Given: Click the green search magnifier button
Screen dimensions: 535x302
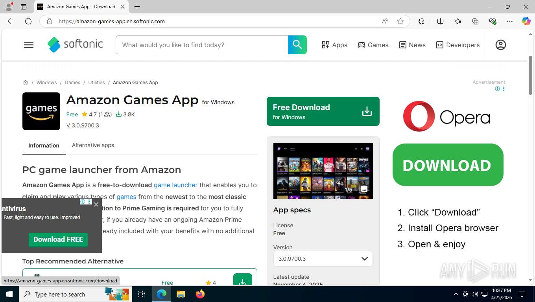Looking at the screenshot, I should (297, 45).
